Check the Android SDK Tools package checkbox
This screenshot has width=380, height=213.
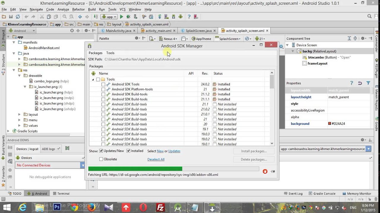tap(103, 84)
